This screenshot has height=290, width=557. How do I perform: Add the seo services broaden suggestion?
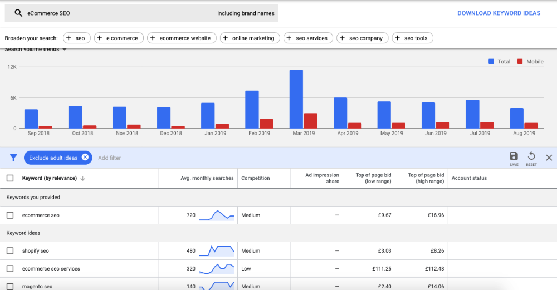coord(309,38)
